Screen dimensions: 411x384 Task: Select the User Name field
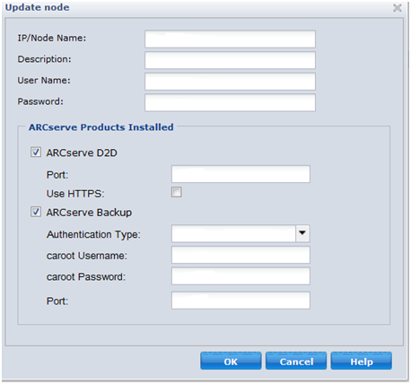pos(230,82)
